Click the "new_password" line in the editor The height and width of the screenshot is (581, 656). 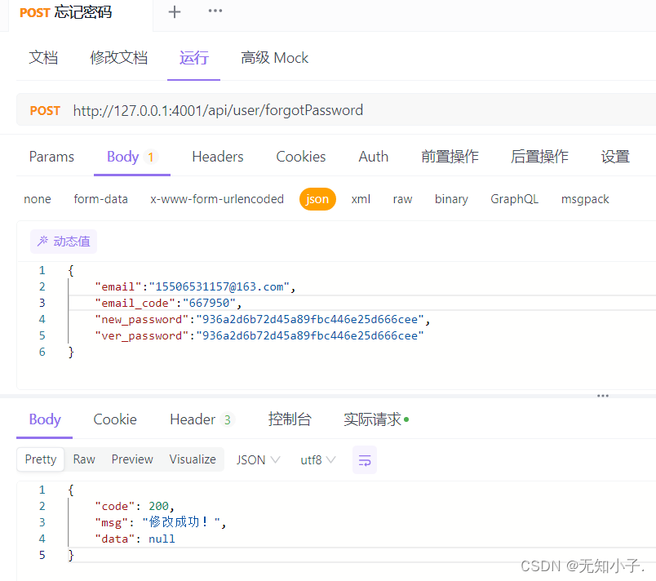pos(262,319)
